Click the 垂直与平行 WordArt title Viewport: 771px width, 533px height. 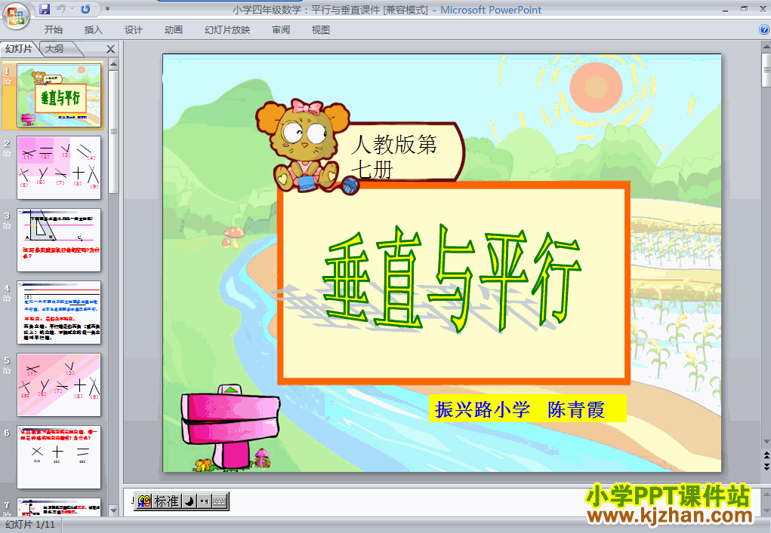pyautogui.click(x=452, y=280)
